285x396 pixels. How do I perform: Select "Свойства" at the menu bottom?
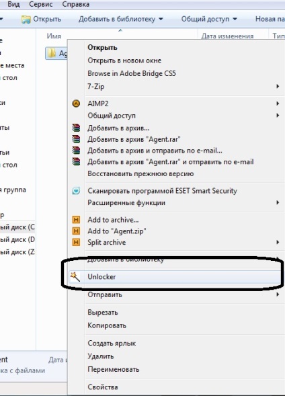(x=103, y=387)
